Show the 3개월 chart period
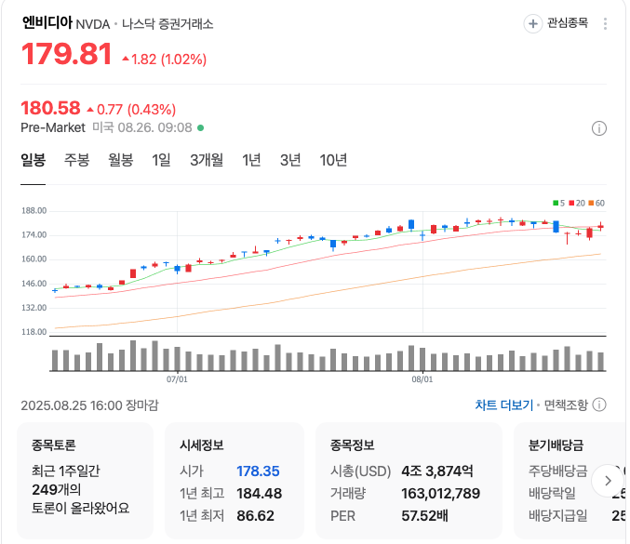 (x=207, y=160)
